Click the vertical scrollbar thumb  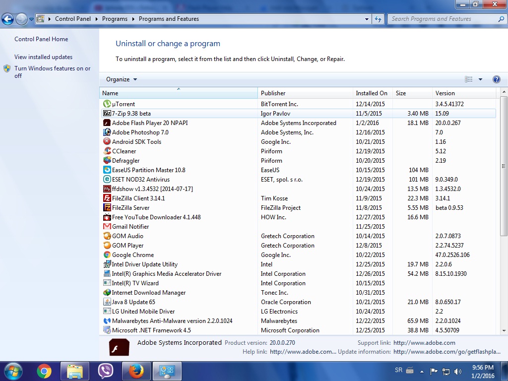click(x=504, y=166)
